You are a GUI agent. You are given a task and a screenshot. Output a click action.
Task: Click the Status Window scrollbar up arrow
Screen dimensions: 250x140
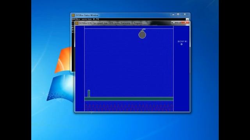[187, 19]
